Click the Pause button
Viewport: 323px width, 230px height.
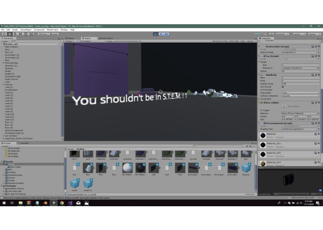[x=161, y=34]
